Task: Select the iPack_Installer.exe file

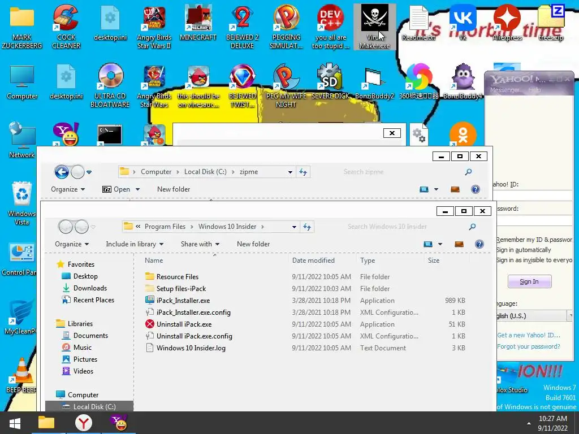Action: (305, 301)
